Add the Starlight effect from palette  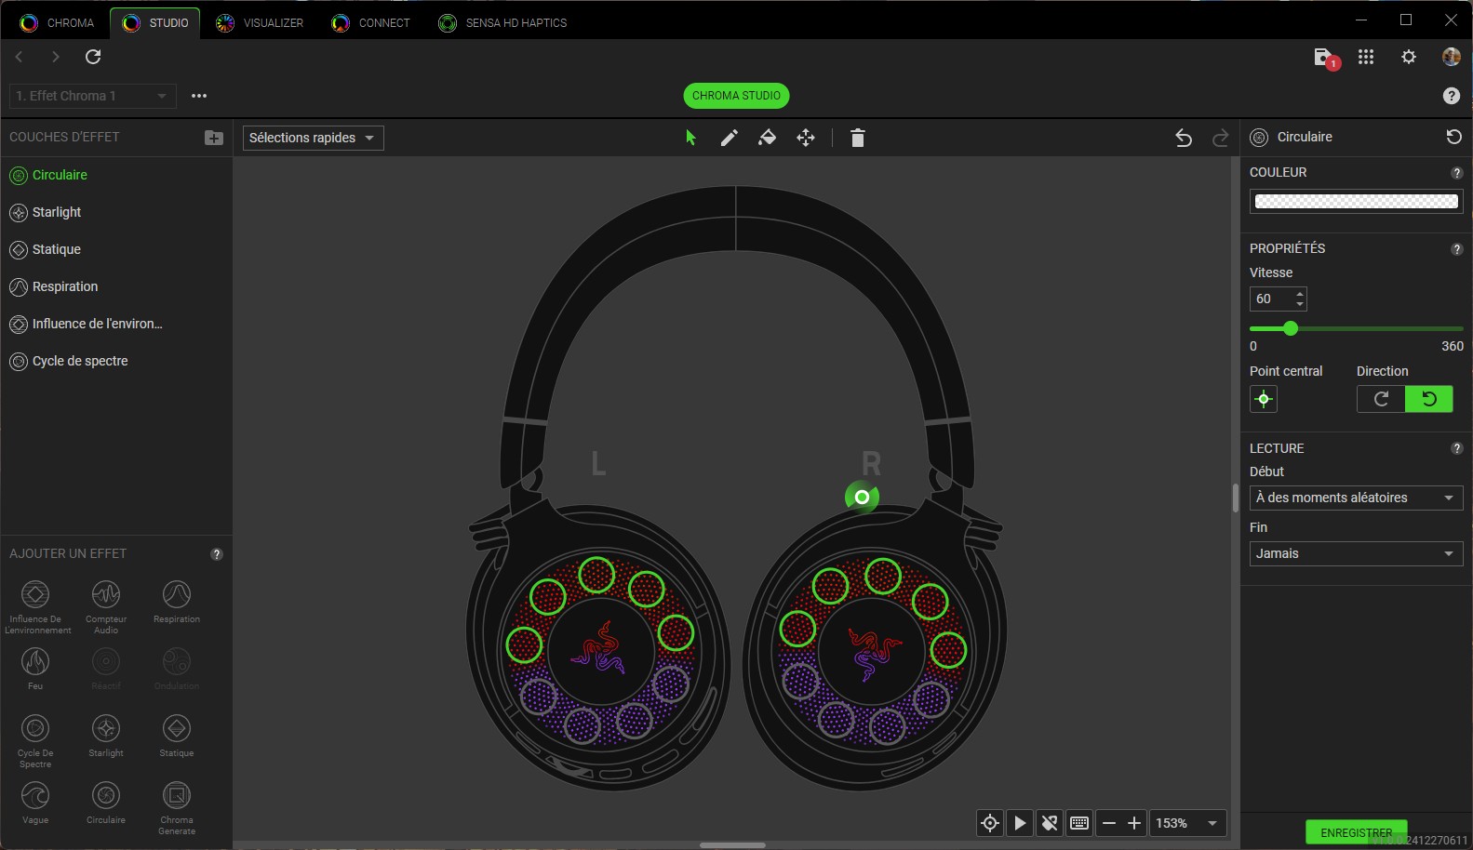(106, 736)
